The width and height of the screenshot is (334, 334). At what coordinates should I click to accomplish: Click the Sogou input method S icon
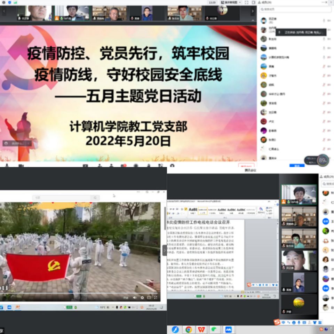pyautogui.click(x=277, y=322)
